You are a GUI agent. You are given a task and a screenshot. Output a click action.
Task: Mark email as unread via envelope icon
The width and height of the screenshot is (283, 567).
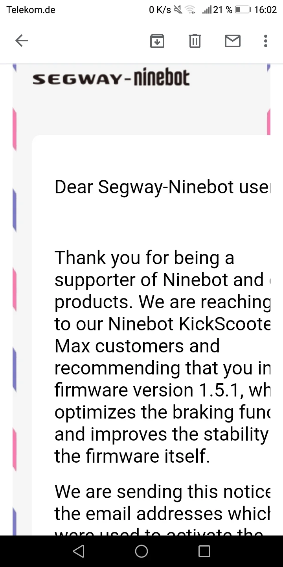(232, 41)
